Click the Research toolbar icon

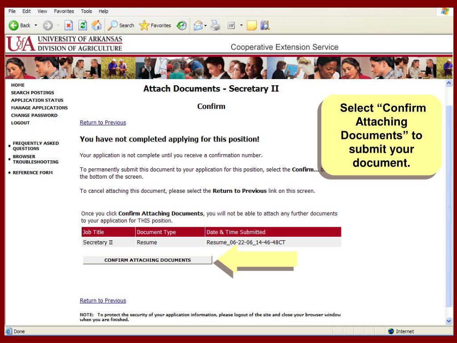coord(265,25)
